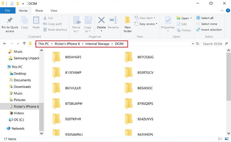Open the File tab
Viewport: 231px width, 142px height.
[x=7, y=11]
